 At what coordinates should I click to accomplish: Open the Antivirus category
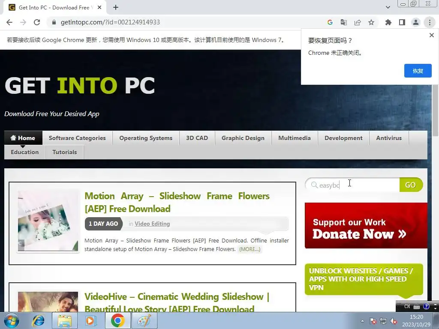coord(389,138)
